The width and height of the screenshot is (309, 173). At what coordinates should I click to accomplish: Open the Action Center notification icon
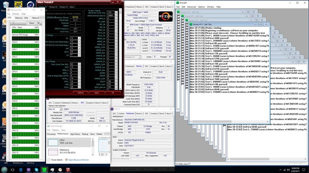[304, 170]
